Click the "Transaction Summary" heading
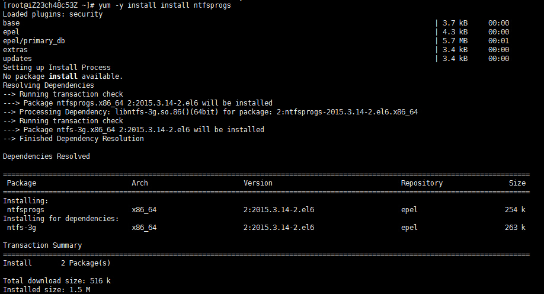 point(43,245)
